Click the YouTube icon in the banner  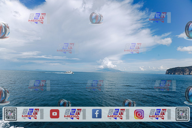(55, 114)
